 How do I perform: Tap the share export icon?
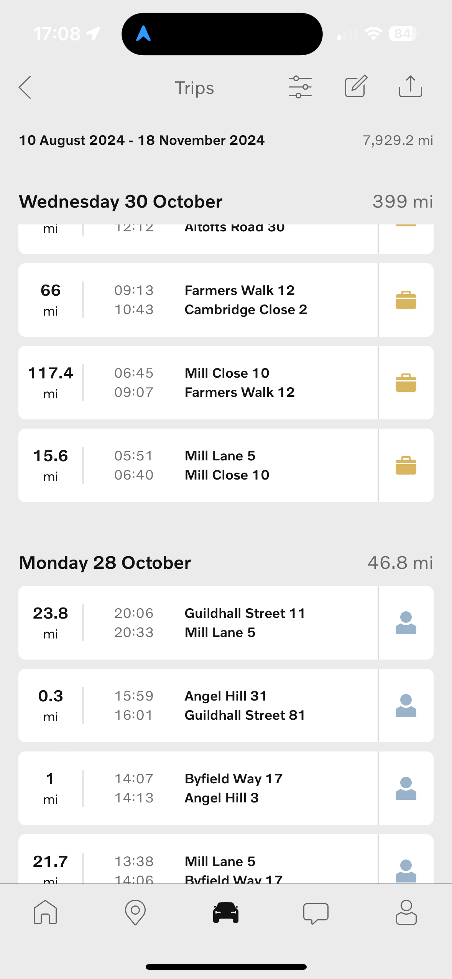click(410, 87)
